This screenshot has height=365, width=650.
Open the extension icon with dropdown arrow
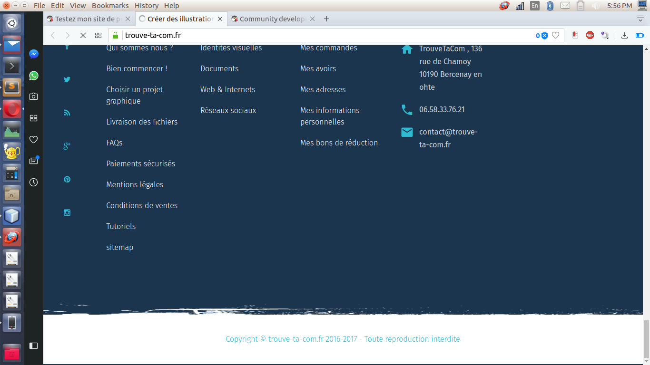(605, 35)
